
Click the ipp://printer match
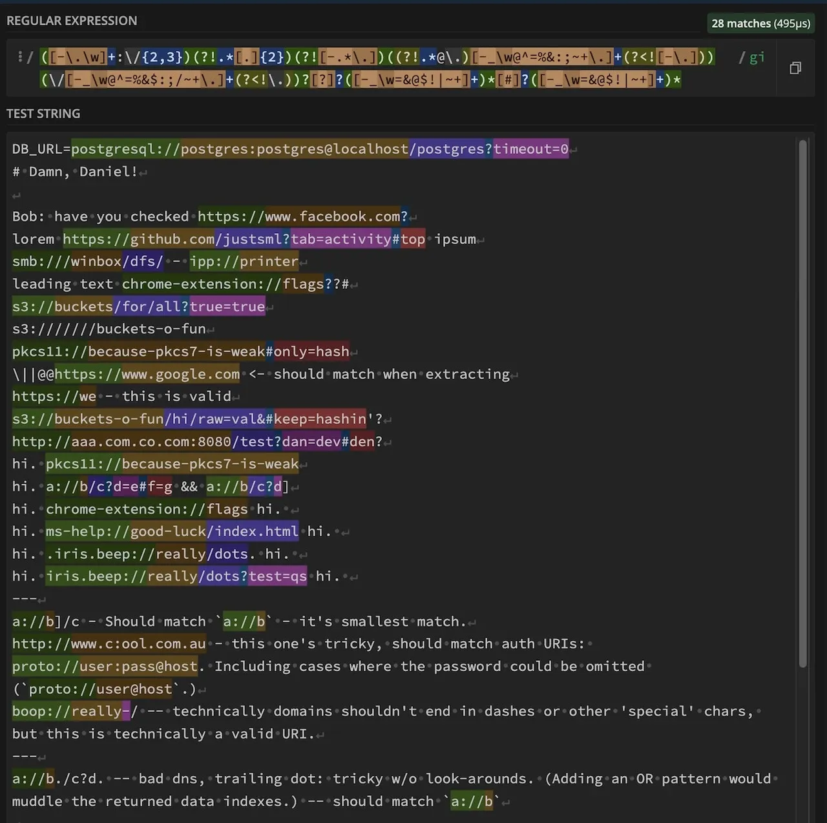(244, 262)
